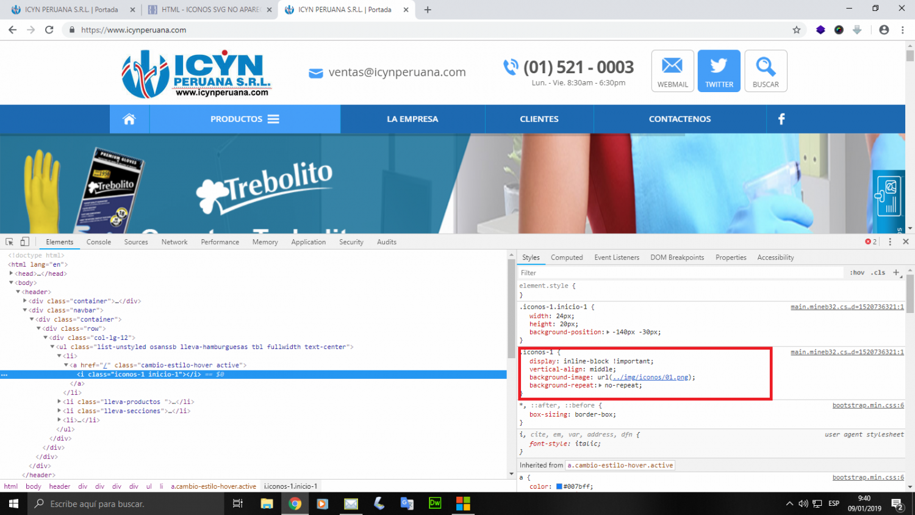Open Dreamweaver from taskbar

435,503
